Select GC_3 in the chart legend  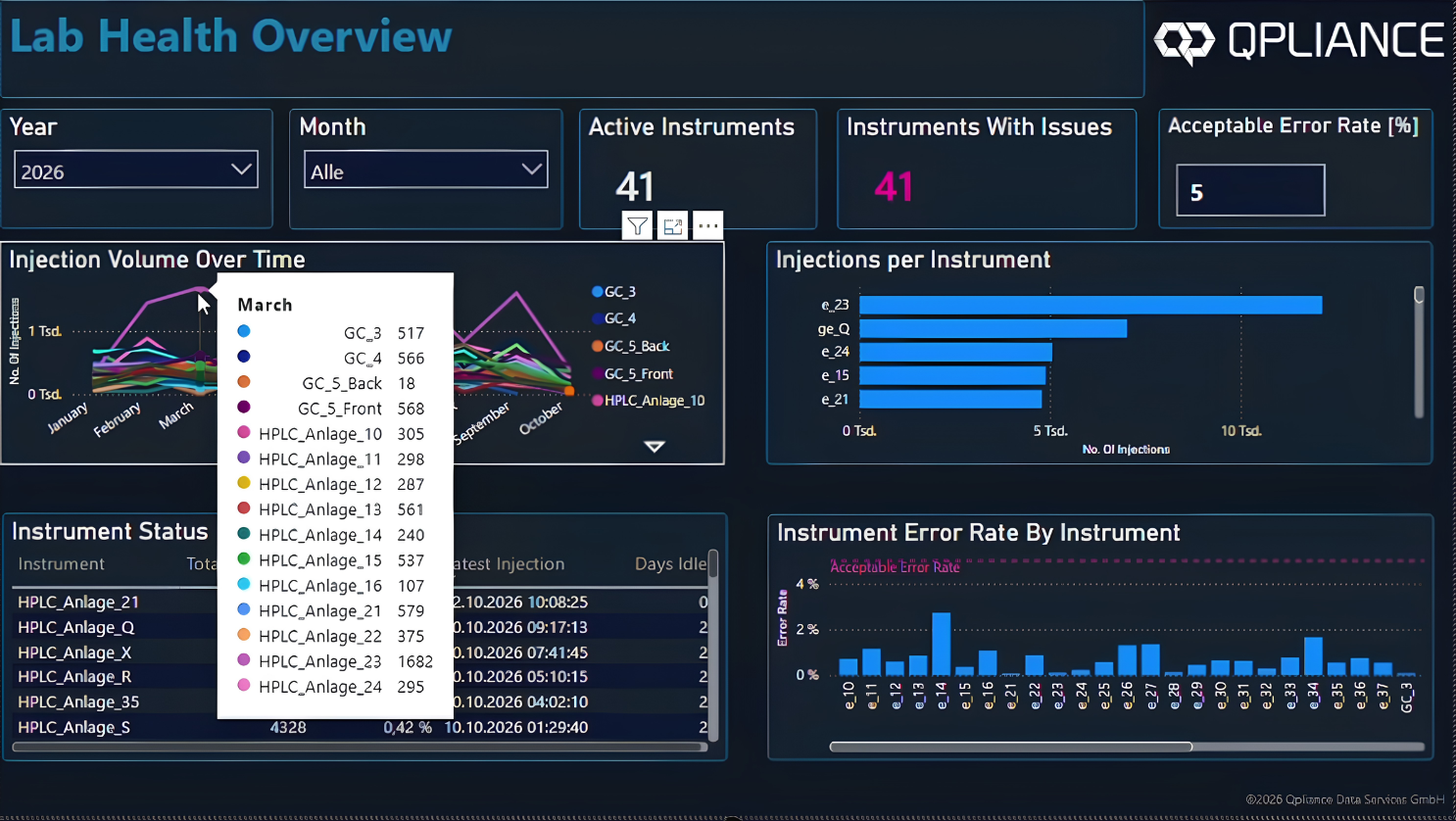[614, 292]
